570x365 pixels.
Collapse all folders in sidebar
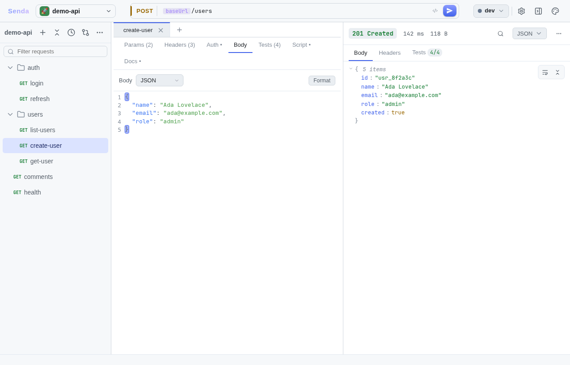[57, 32]
